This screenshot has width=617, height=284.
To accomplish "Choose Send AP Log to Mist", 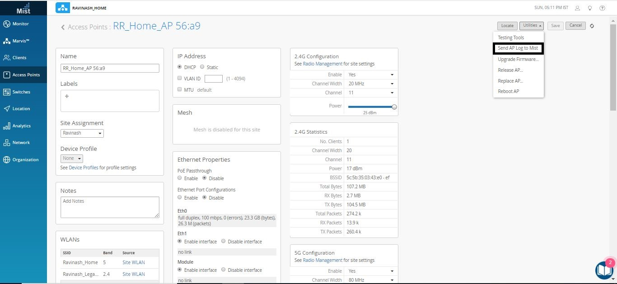I will click(519, 48).
